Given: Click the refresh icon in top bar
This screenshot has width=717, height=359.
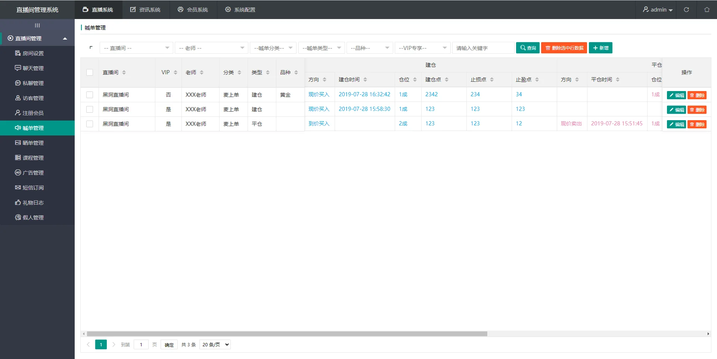Looking at the screenshot, I should point(686,10).
